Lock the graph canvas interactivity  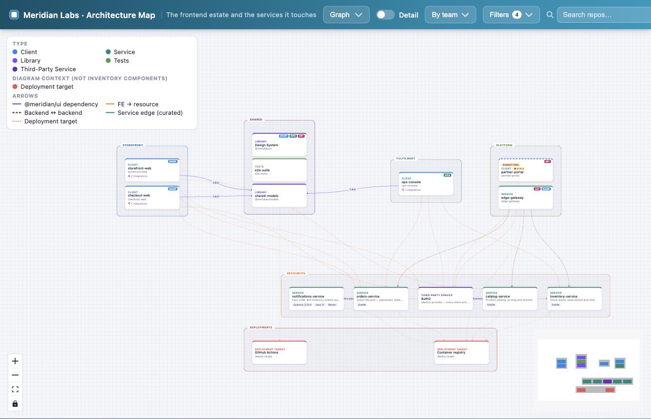coord(15,404)
